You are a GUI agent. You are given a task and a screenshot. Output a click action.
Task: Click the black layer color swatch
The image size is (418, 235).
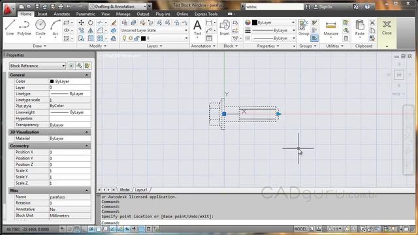(143, 39)
